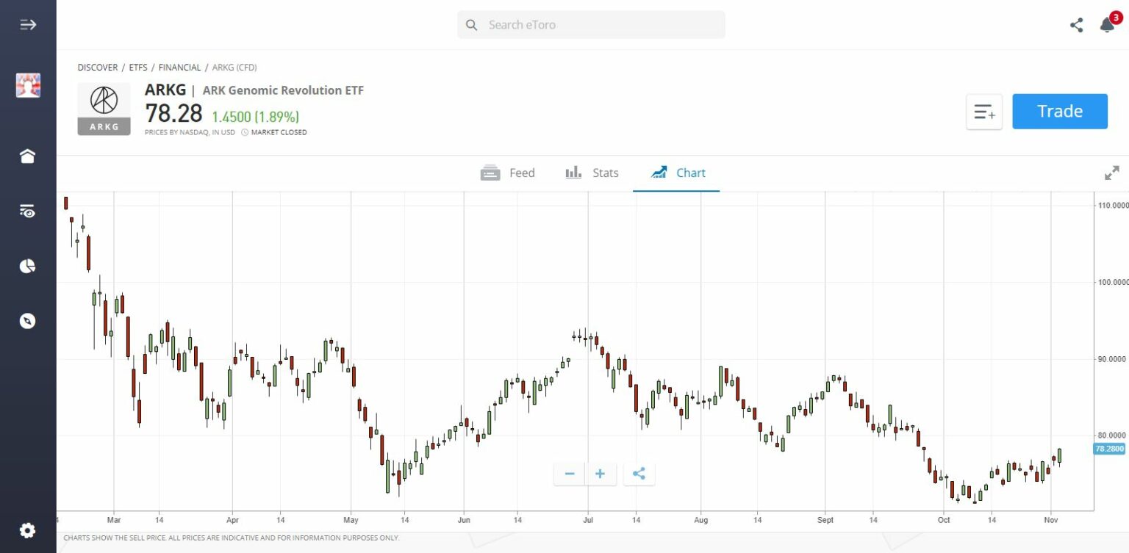
Task: Select the Discover compass icon in sidebar
Action: tap(27, 321)
